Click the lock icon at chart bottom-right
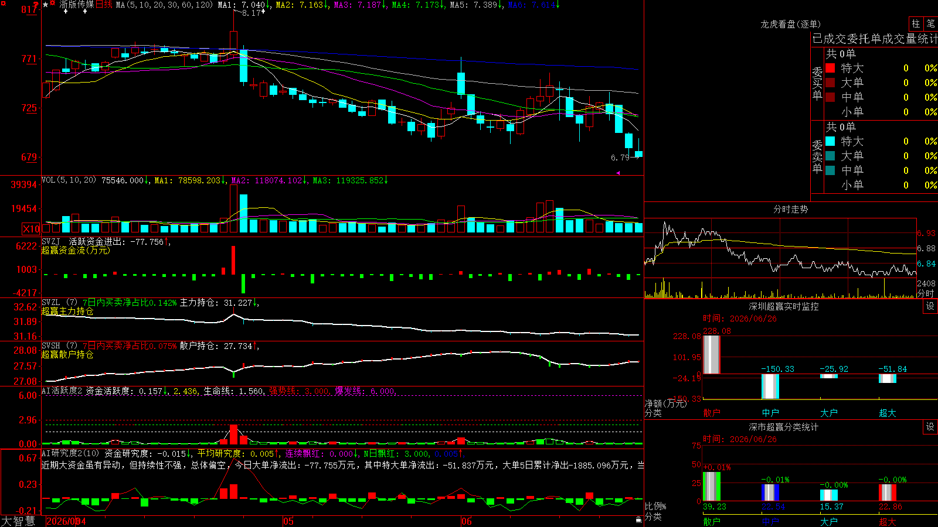Image resolution: width=938 pixels, height=527 pixels. [x=638, y=520]
